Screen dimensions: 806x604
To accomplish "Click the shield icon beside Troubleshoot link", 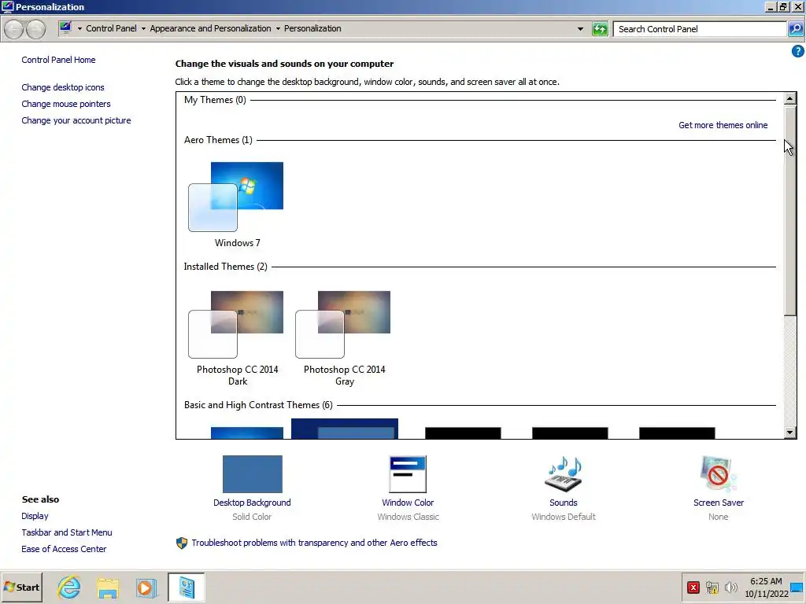I will [182, 543].
